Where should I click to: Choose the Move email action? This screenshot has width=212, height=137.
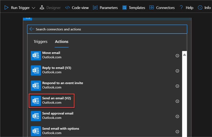51,55
